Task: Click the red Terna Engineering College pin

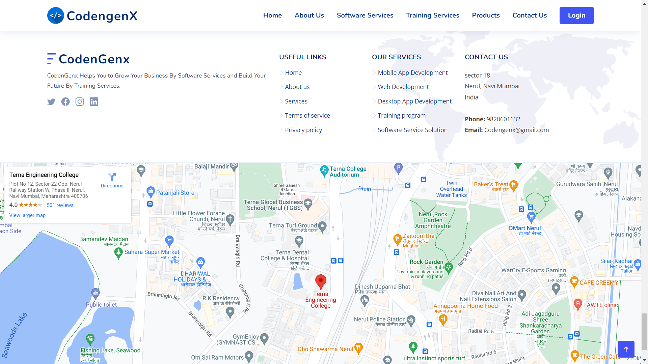Action: coord(321,281)
